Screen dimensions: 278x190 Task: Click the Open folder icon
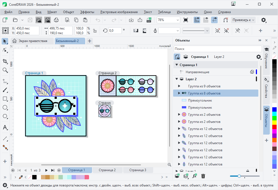[x=15, y=20]
